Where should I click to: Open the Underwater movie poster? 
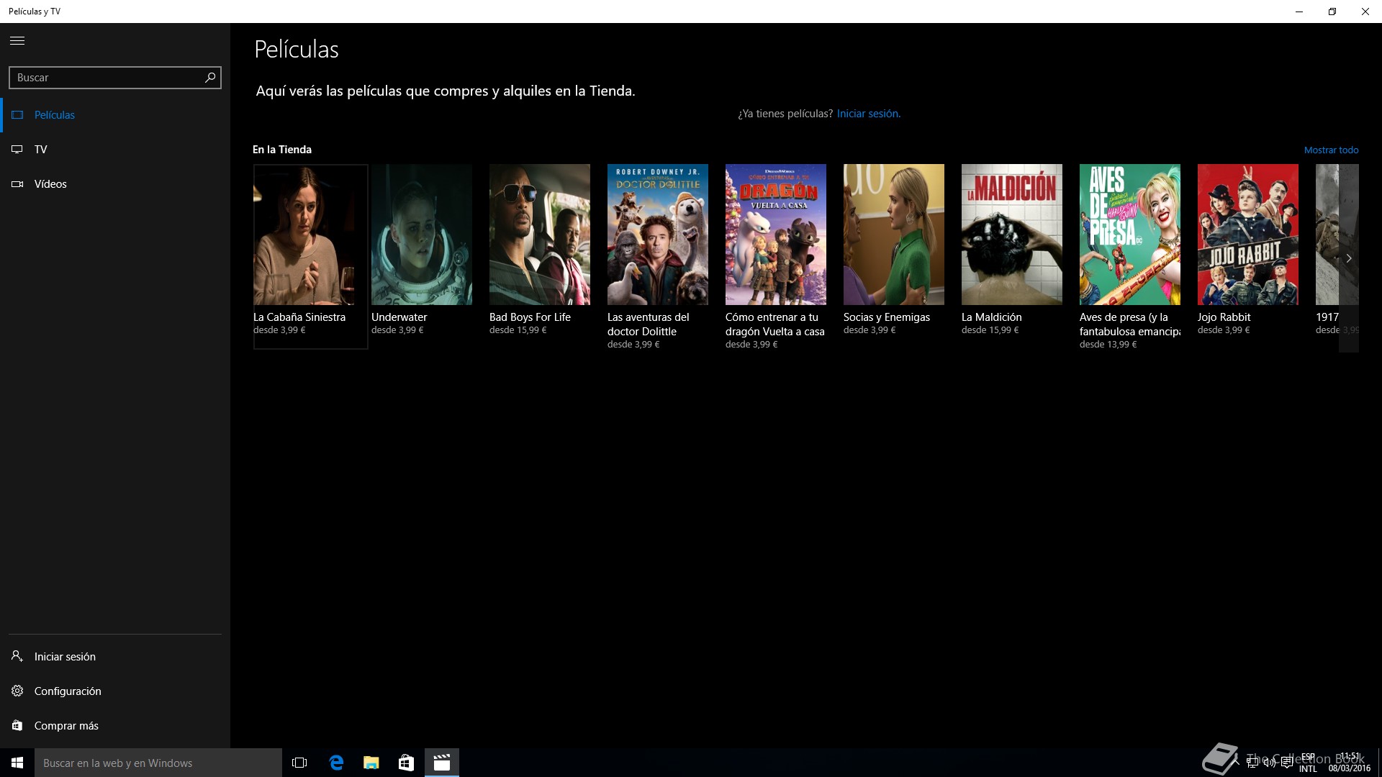click(422, 235)
